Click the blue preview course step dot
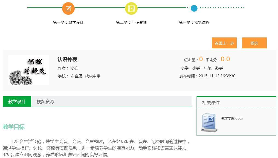The width and height of the screenshot is (278, 158). [194, 8]
